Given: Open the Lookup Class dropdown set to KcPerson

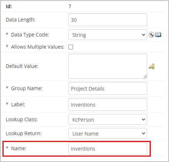Looking at the screenshot, I should [x=108, y=119].
